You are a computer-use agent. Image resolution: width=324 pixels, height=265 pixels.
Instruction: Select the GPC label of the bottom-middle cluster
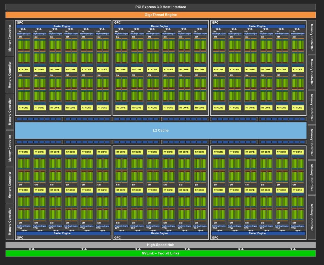pyautogui.click(x=118, y=237)
